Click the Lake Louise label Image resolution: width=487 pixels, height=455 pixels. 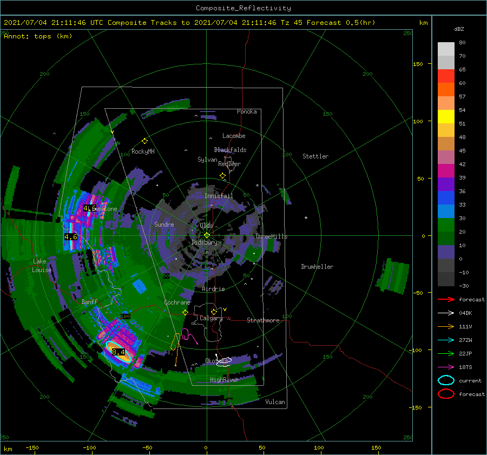tap(42, 266)
